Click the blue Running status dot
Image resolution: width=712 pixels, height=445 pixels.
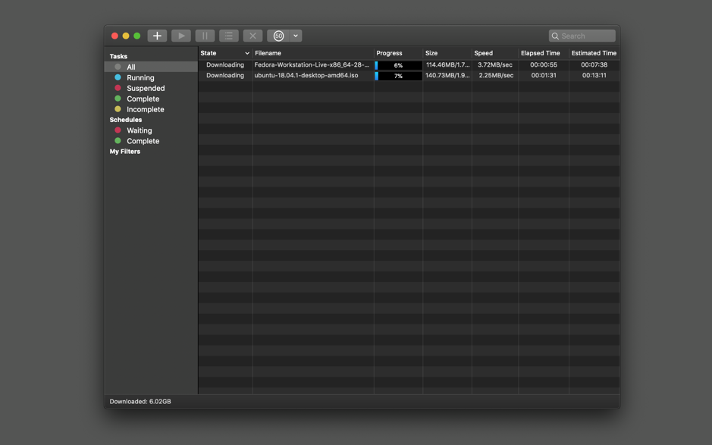click(118, 77)
